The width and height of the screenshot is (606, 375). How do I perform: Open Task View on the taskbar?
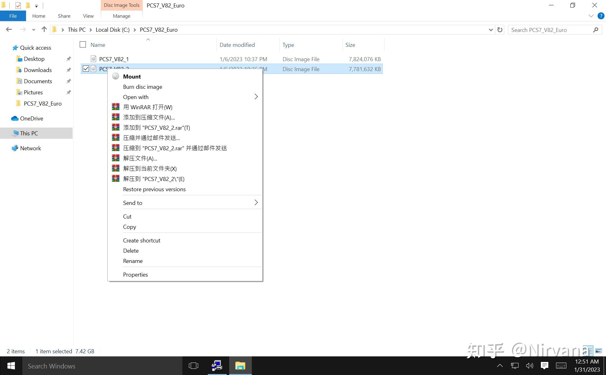(x=193, y=366)
